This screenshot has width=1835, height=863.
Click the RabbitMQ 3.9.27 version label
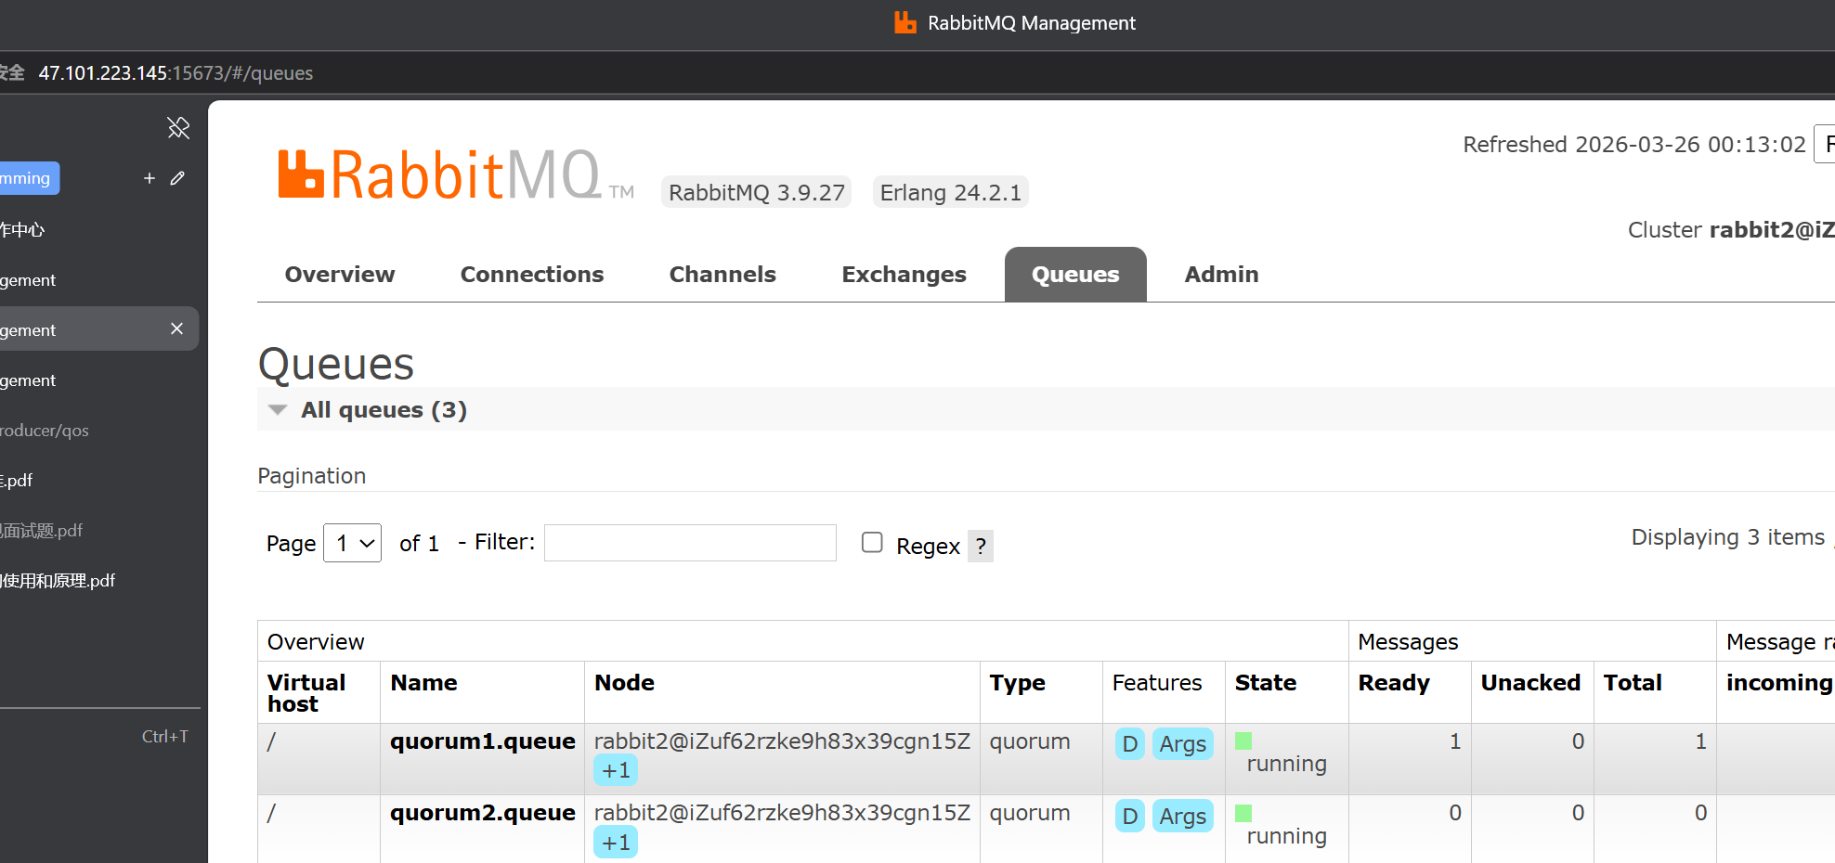[x=757, y=192]
